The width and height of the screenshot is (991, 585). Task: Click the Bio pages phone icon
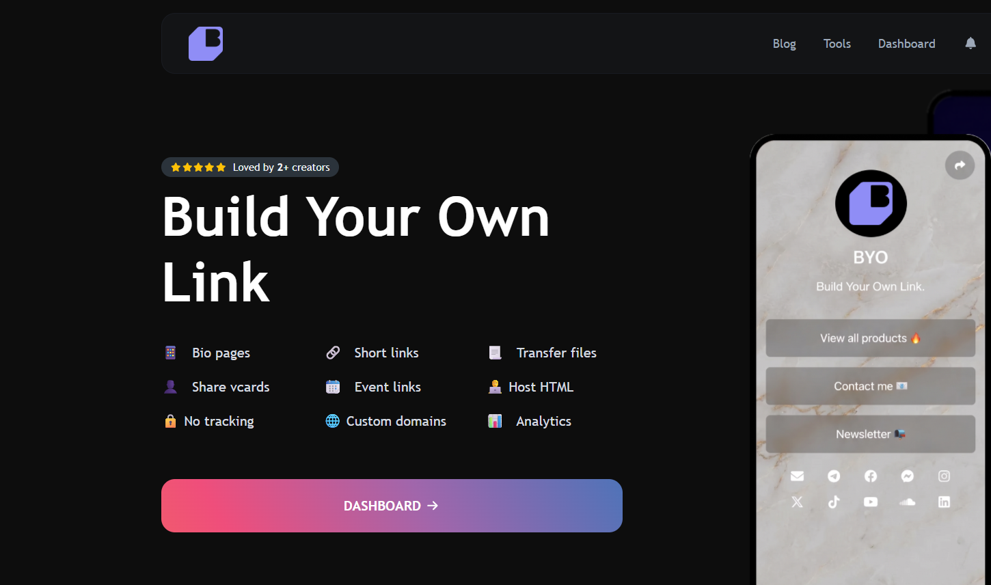coord(171,353)
